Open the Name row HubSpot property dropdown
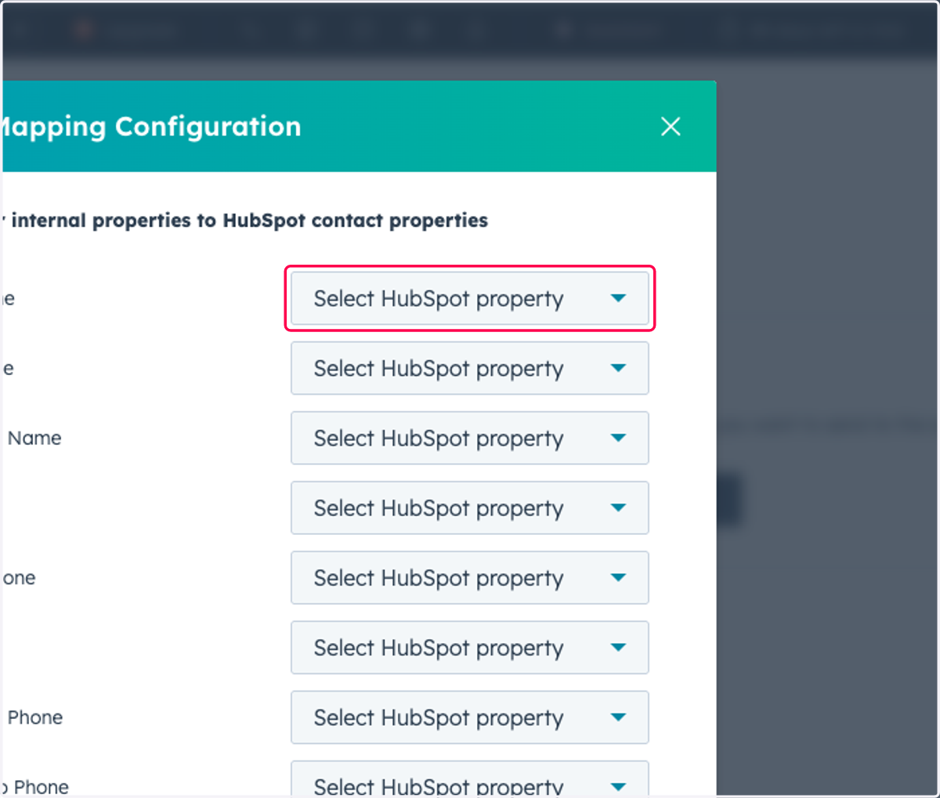Image resolution: width=940 pixels, height=798 pixels. tap(470, 438)
